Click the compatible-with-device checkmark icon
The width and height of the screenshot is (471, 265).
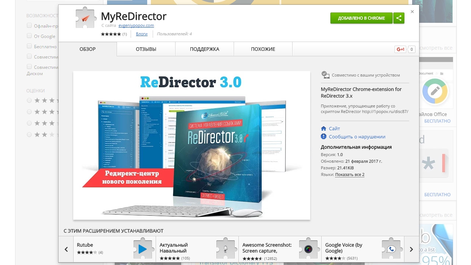tap(325, 75)
